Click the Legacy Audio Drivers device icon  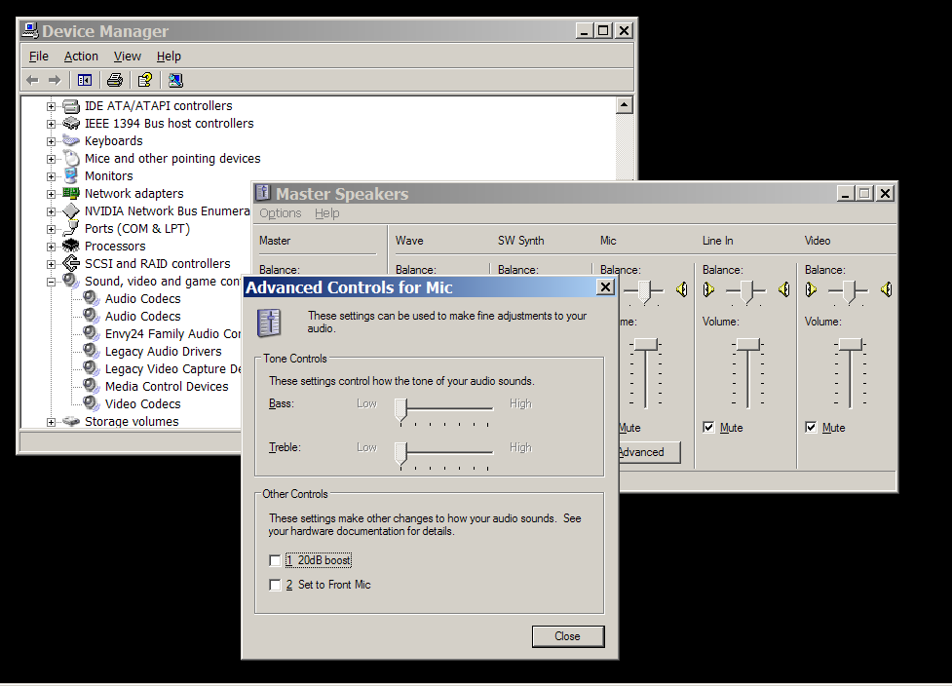click(92, 351)
